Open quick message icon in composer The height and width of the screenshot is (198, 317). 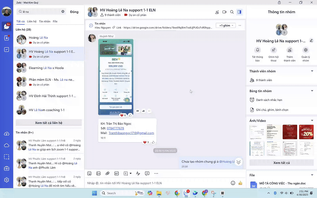click(147, 173)
